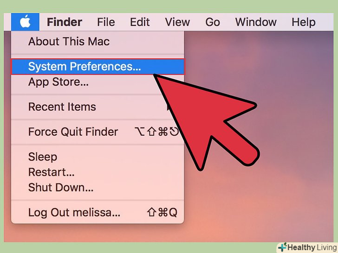Select Shut Down from the menu
This screenshot has height=253, width=338.
coord(97,187)
